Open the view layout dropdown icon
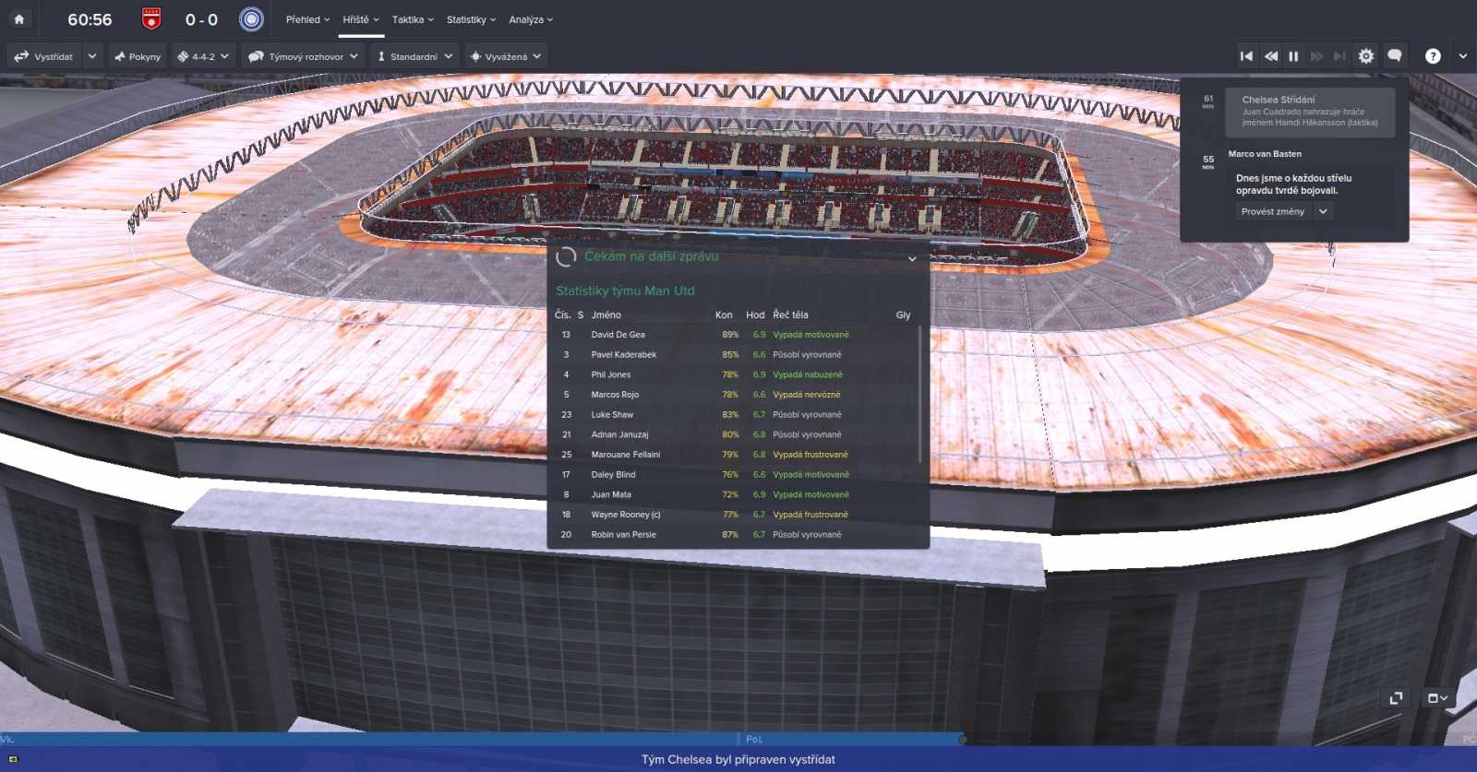Screen dimensions: 1477x772 [1437, 698]
